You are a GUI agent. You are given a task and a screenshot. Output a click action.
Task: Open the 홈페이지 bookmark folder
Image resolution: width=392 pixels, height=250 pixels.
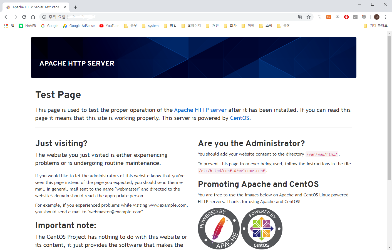pos(191,26)
